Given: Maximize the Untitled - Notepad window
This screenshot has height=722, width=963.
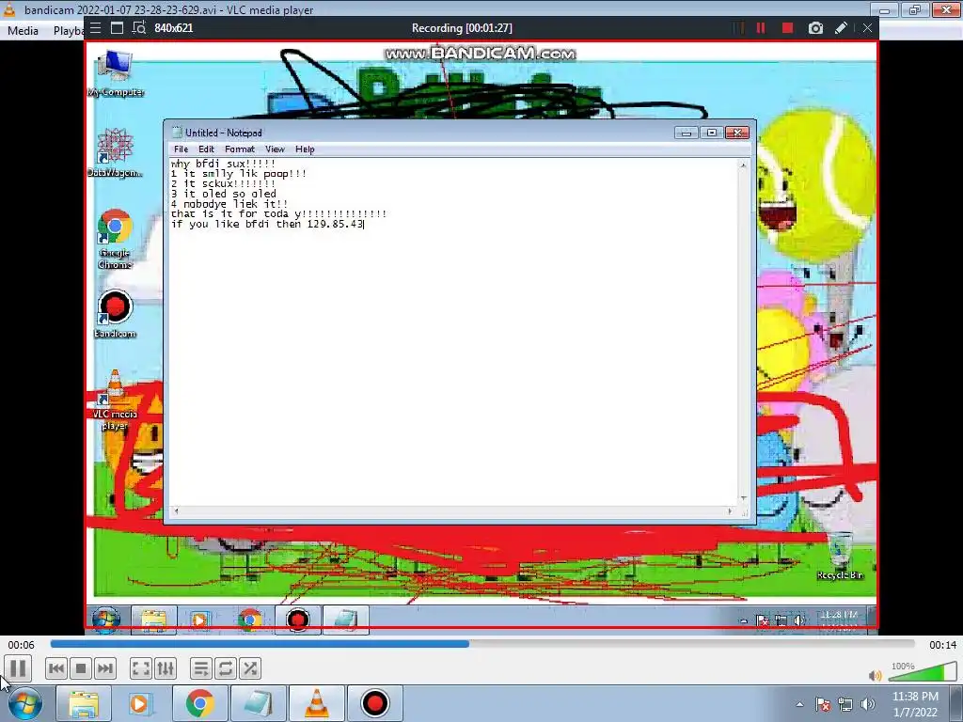Looking at the screenshot, I should (711, 133).
